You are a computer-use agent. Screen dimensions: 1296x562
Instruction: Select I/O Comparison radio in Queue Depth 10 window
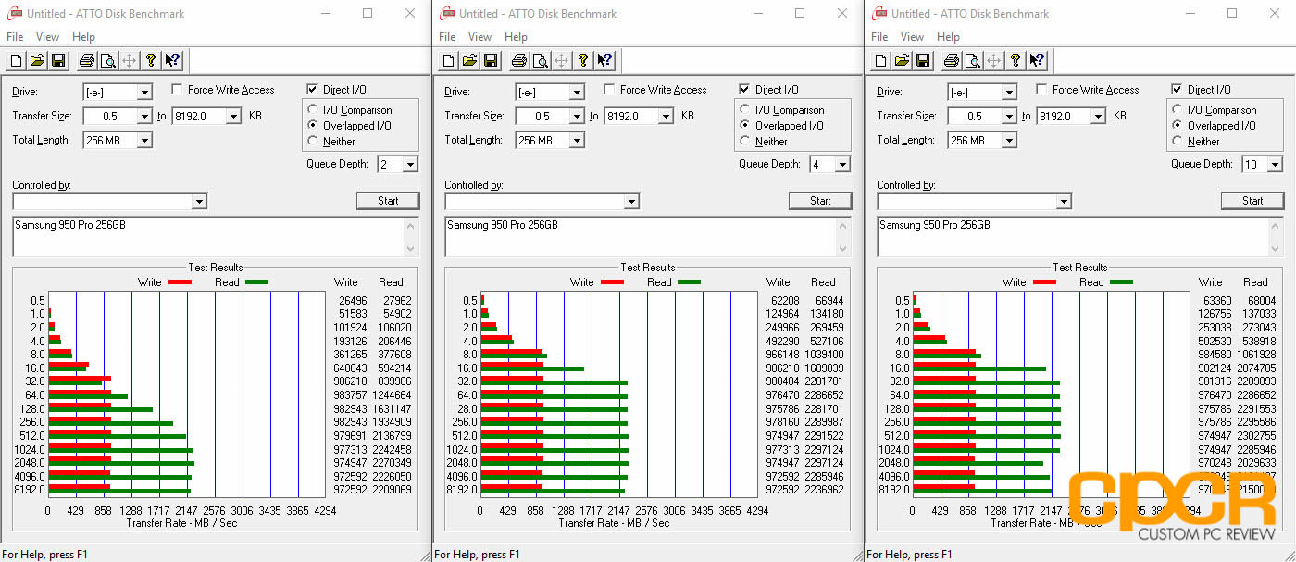tap(1178, 110)
